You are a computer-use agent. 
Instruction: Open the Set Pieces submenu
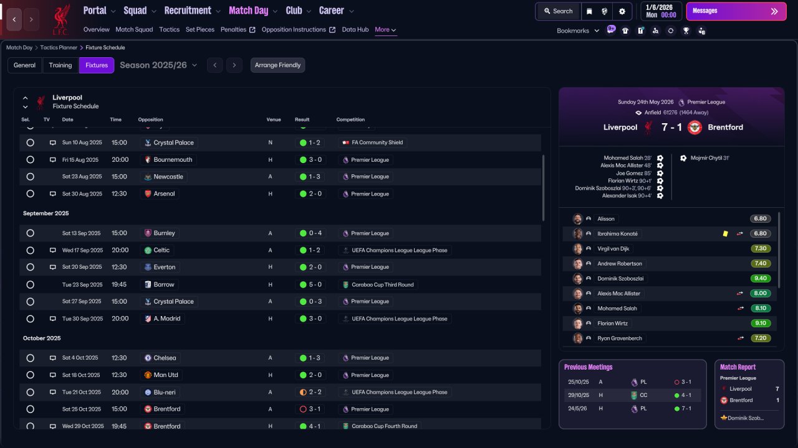(x=200, y=30)
